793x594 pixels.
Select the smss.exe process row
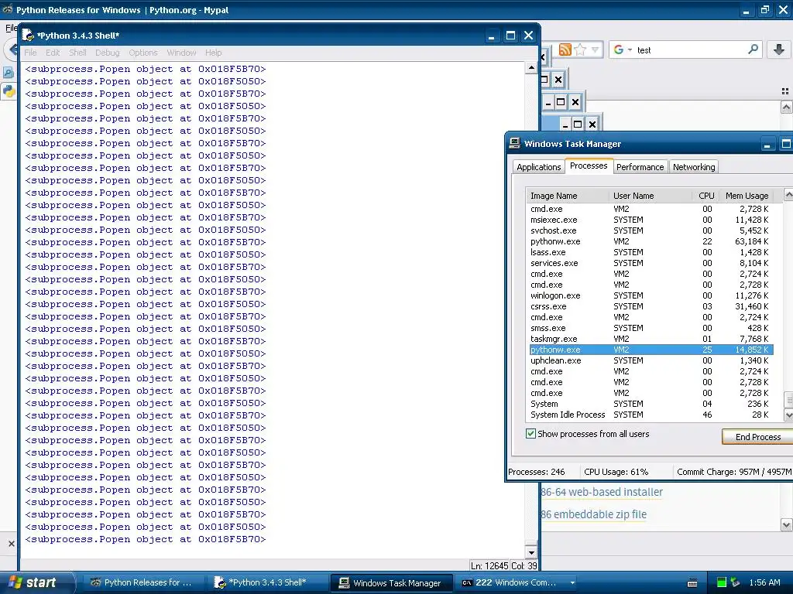[x=651, y=328]
